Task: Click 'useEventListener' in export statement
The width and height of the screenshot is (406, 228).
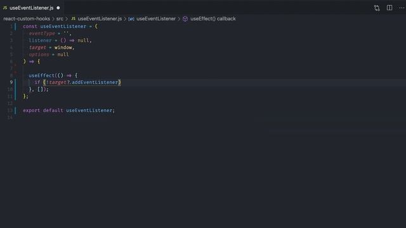Action: tap(89, 110)
